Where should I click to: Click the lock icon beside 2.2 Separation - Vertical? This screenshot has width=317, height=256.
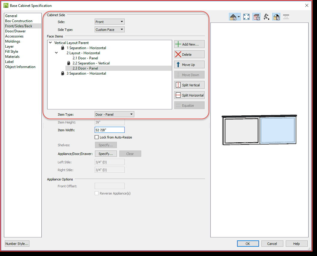click(x=69, y=63)
